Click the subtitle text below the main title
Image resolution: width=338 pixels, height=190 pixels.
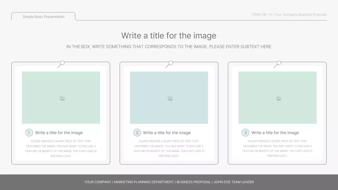point(169,46)
